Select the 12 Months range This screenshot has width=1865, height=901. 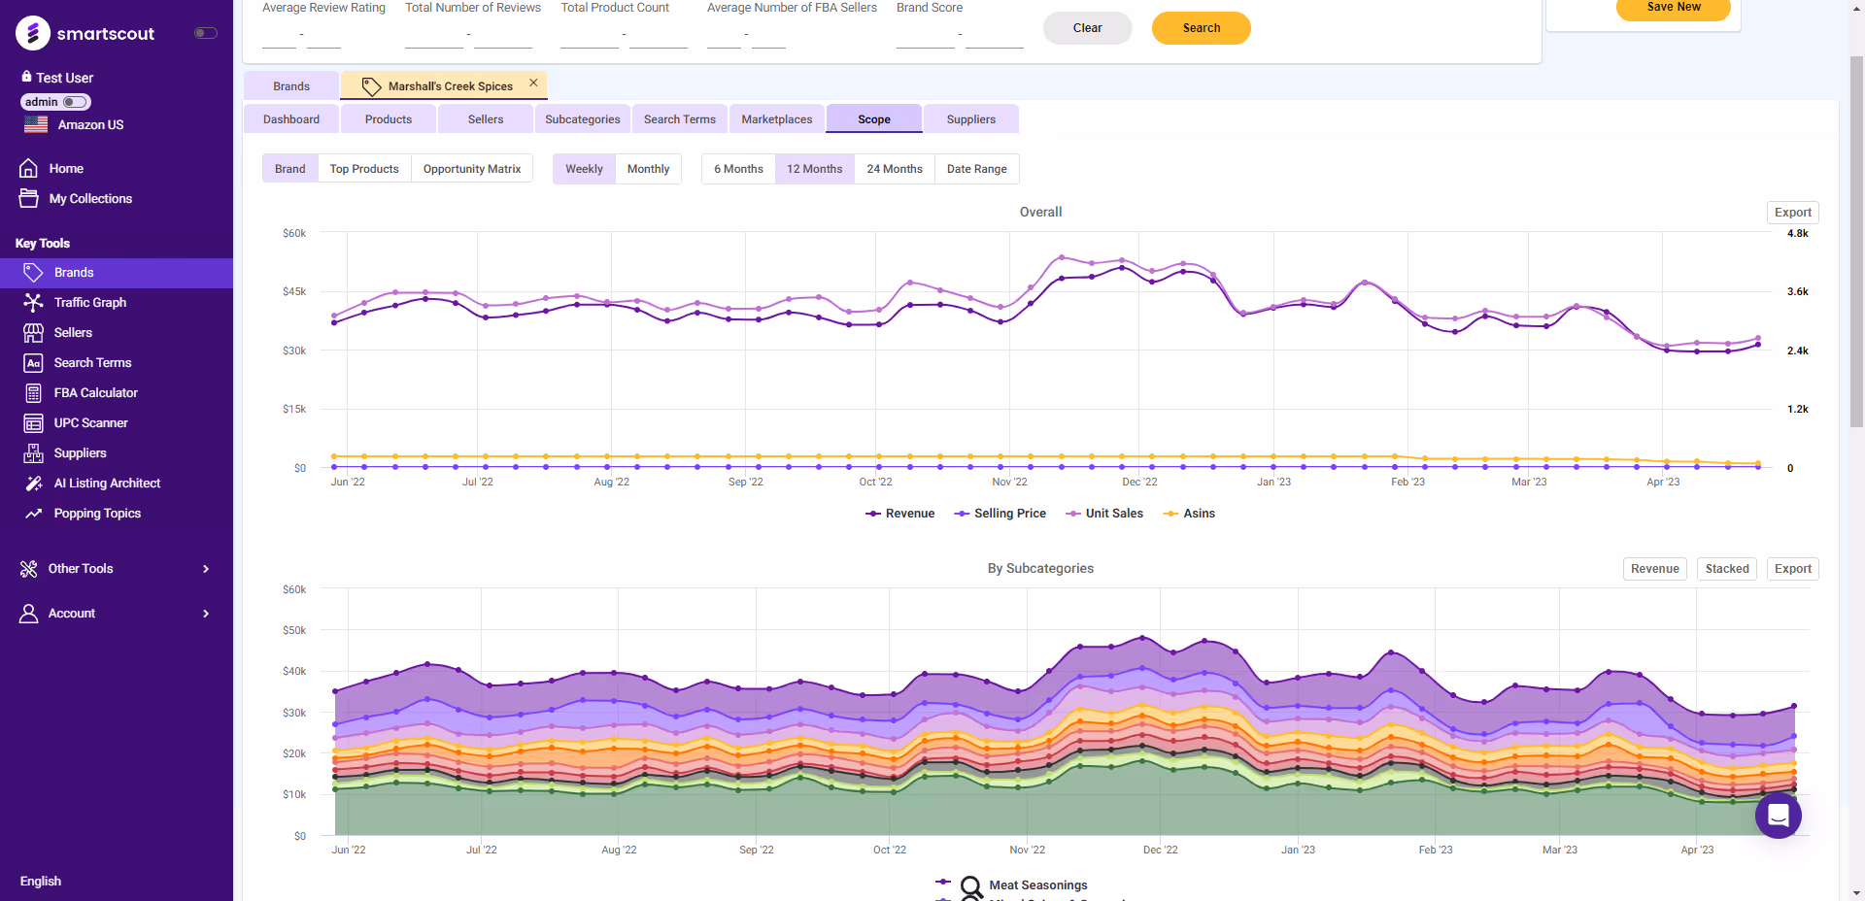click(x=814, y=169)
